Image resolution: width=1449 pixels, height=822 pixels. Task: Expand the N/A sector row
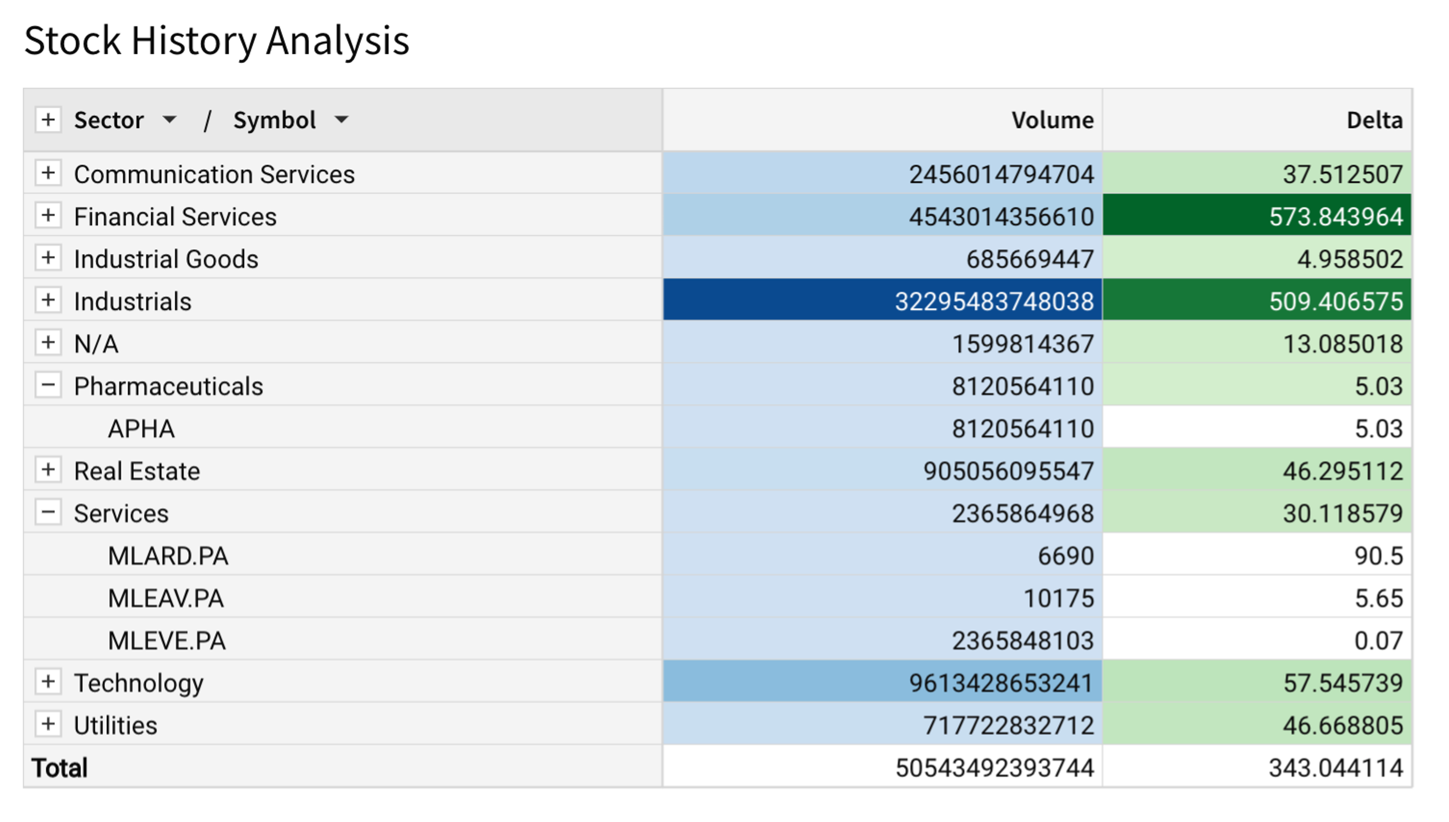[48, 342]
